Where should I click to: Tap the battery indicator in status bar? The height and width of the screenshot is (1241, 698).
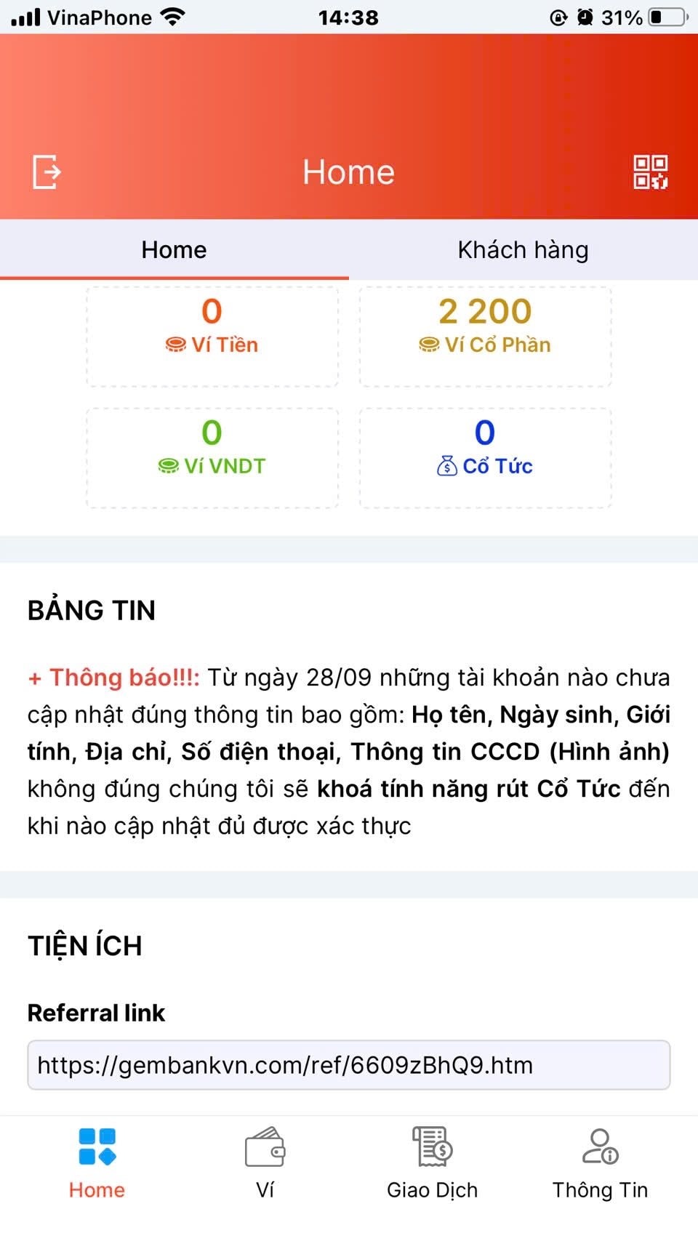pyautogui.click(x=667, y=17)
